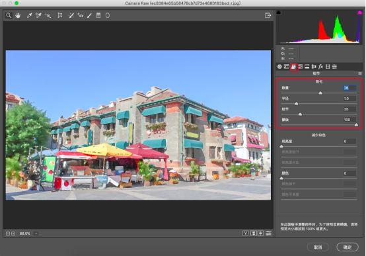Viewport: 366px width, 256px height.
Task: Cycle before/after preview view with Y icon
Action: pyautogui.click(x=246, y=233)
